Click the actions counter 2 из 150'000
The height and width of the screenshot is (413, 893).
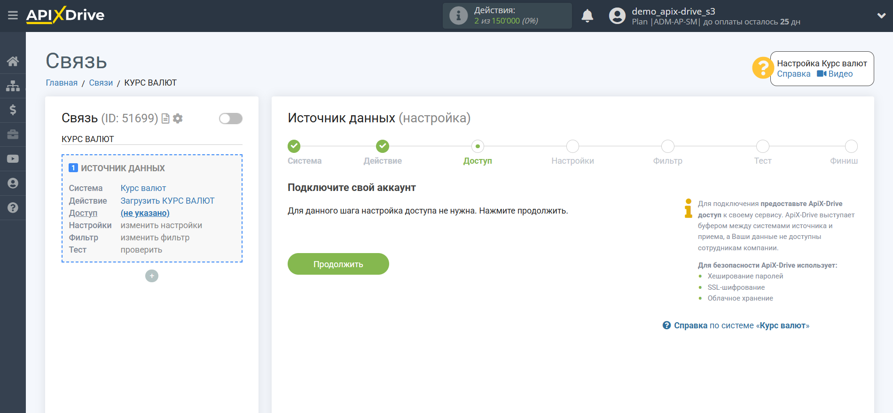(x=506, y=21)
